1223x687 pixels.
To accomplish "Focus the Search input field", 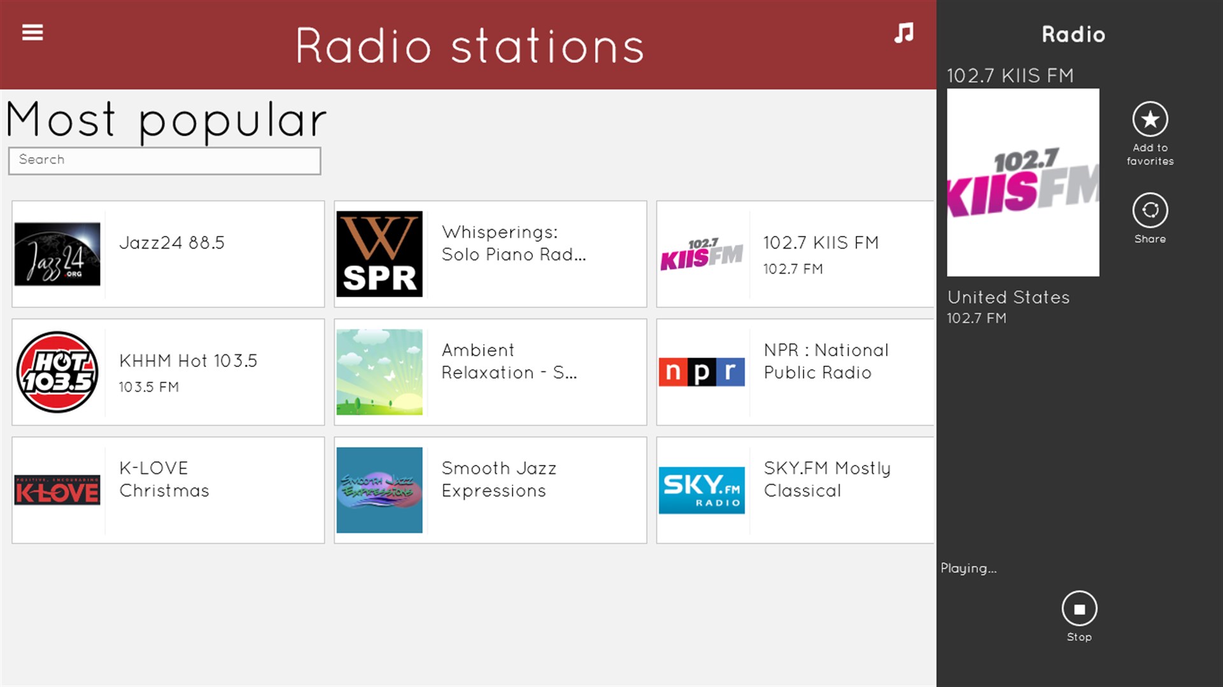I will tap(164, 160).
